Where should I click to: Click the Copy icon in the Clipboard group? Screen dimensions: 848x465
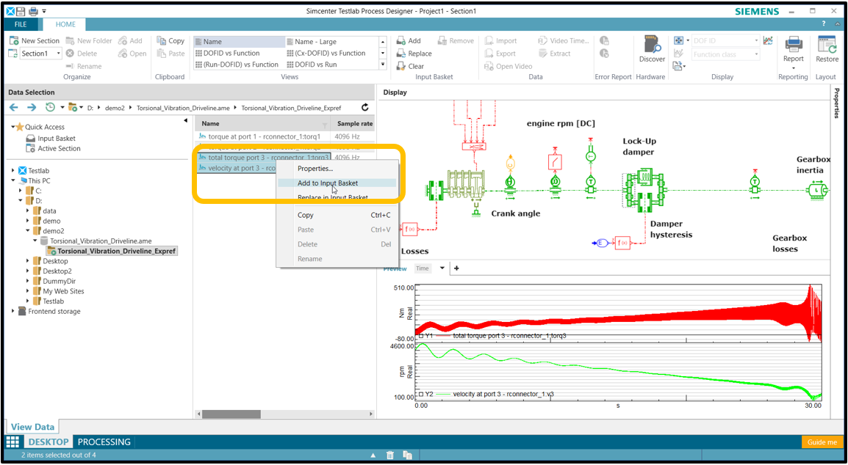[161, 40]
